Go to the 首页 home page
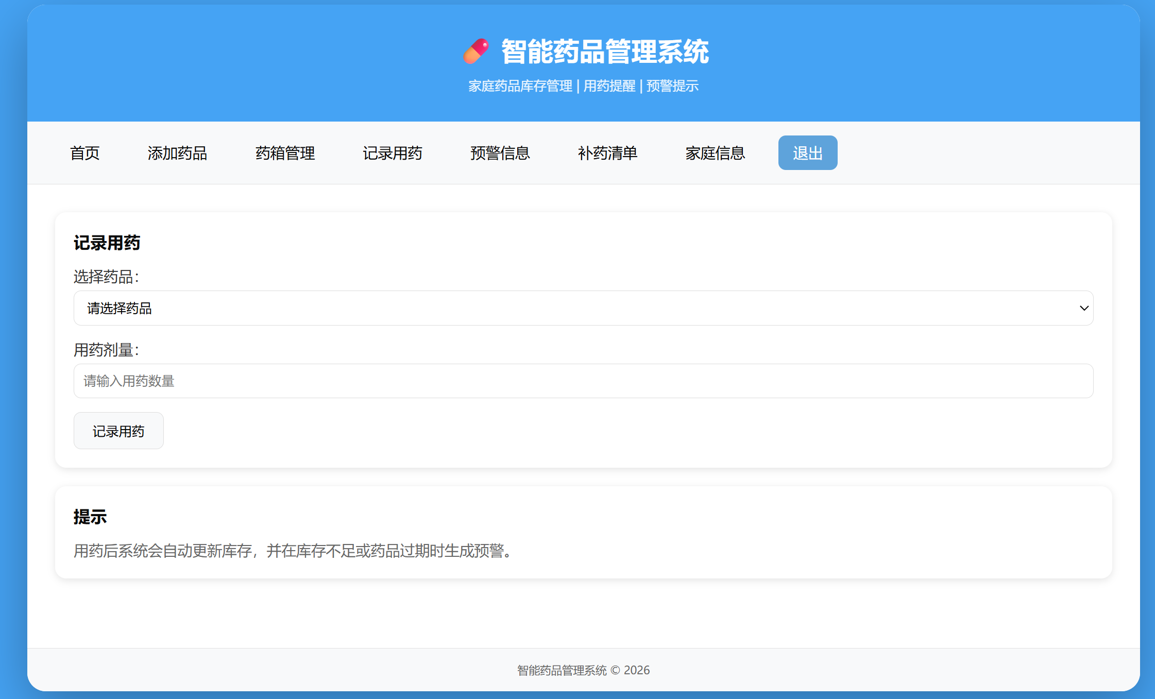The height and width of the screenshot is (699, 1155). click(85, 153)
